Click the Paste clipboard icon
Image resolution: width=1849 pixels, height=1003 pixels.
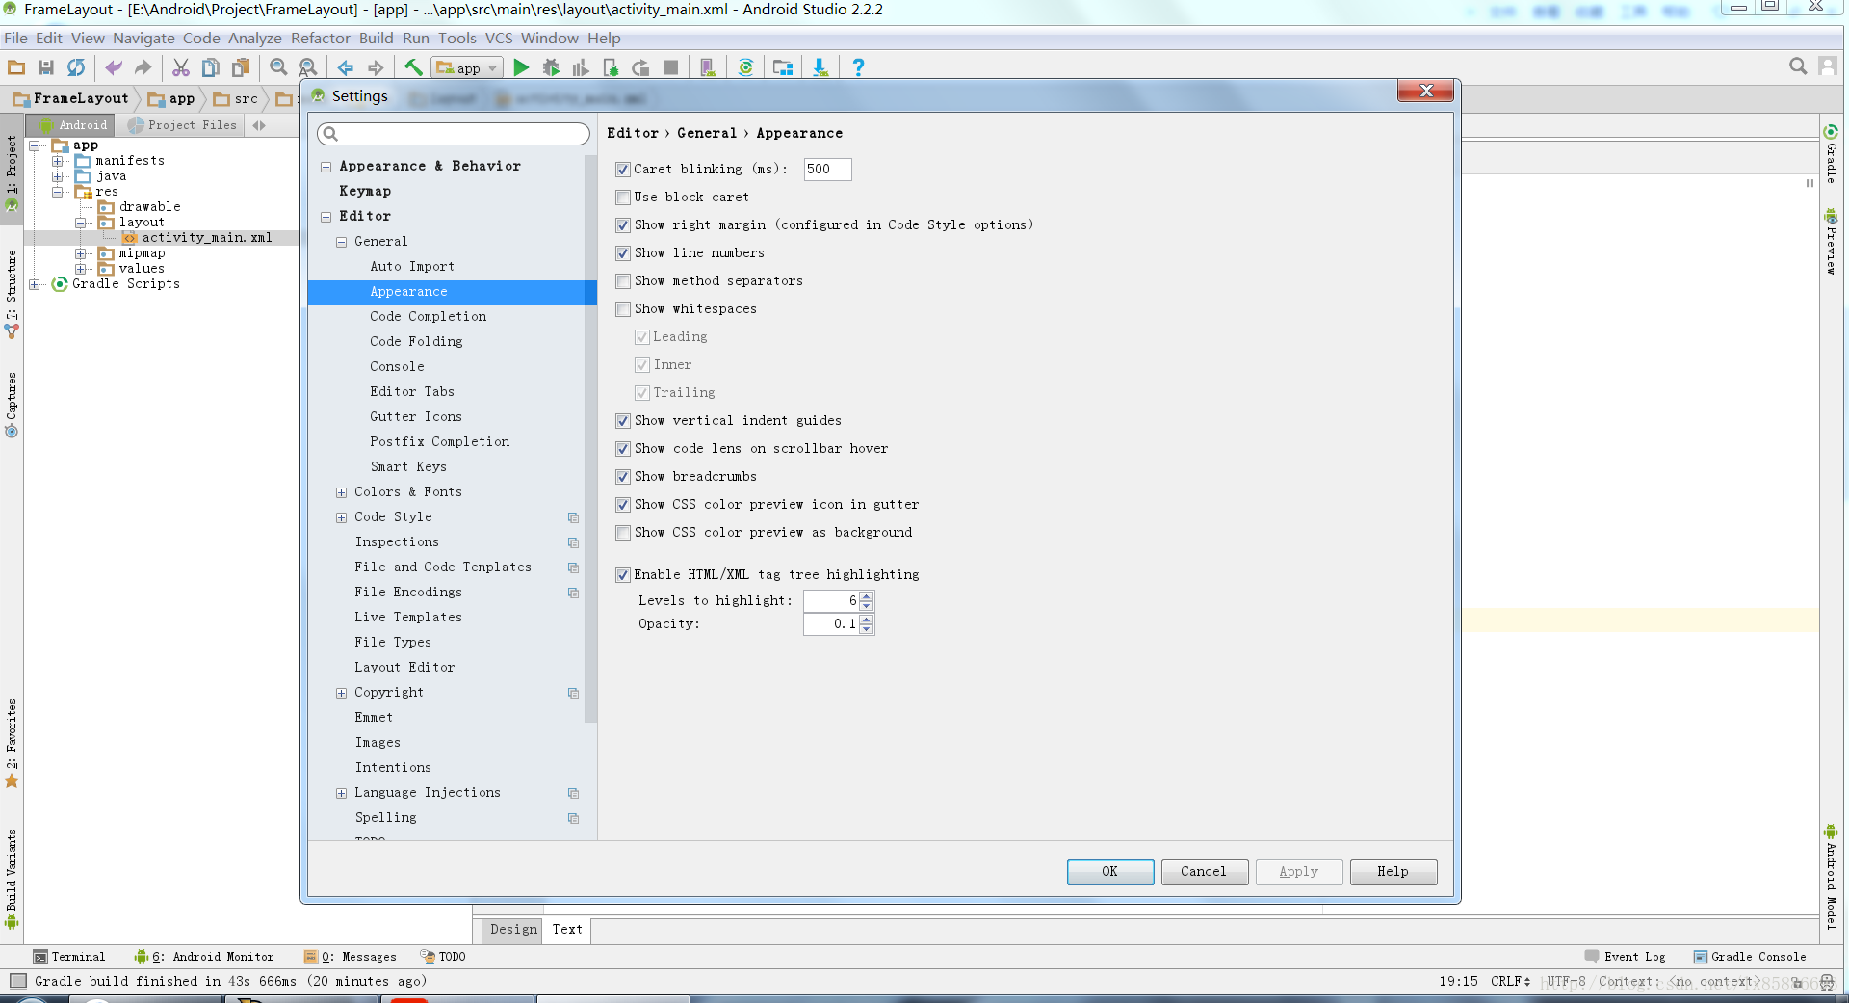coord(241,67)
